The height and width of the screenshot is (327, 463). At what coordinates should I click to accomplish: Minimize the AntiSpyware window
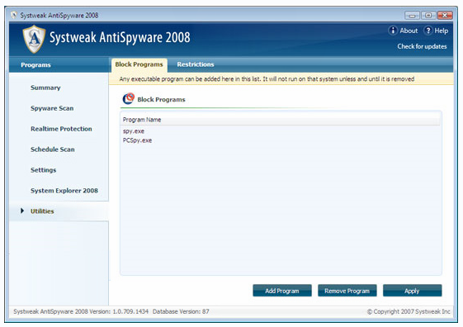point(412,15)
